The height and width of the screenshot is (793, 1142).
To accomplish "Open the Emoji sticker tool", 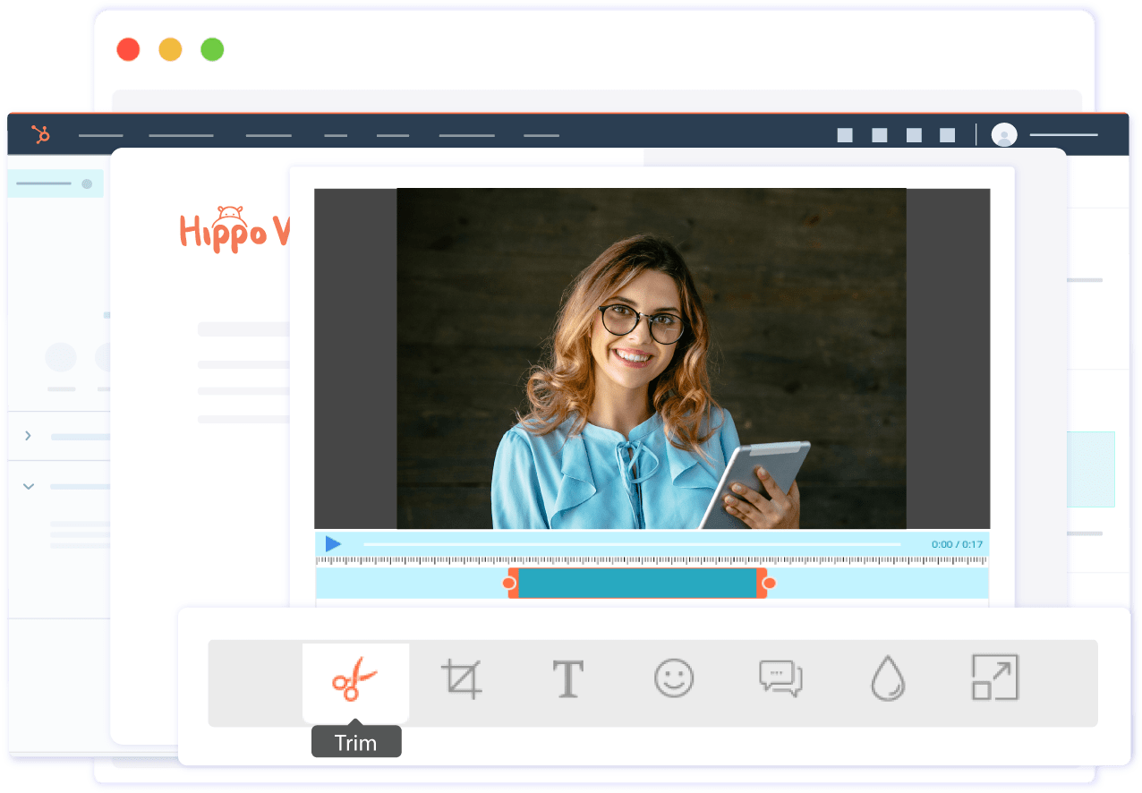I will (674, 678).
